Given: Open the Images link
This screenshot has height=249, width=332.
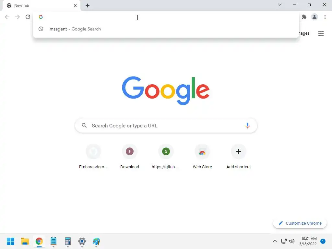Looking at the screenshot, I should tap(304, 33).
